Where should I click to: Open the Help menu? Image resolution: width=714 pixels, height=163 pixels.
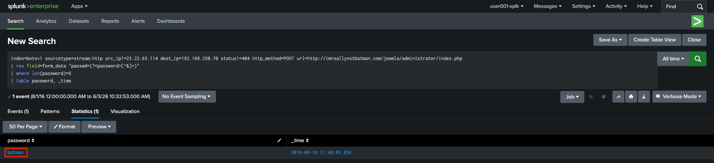(x=645, y=6)
